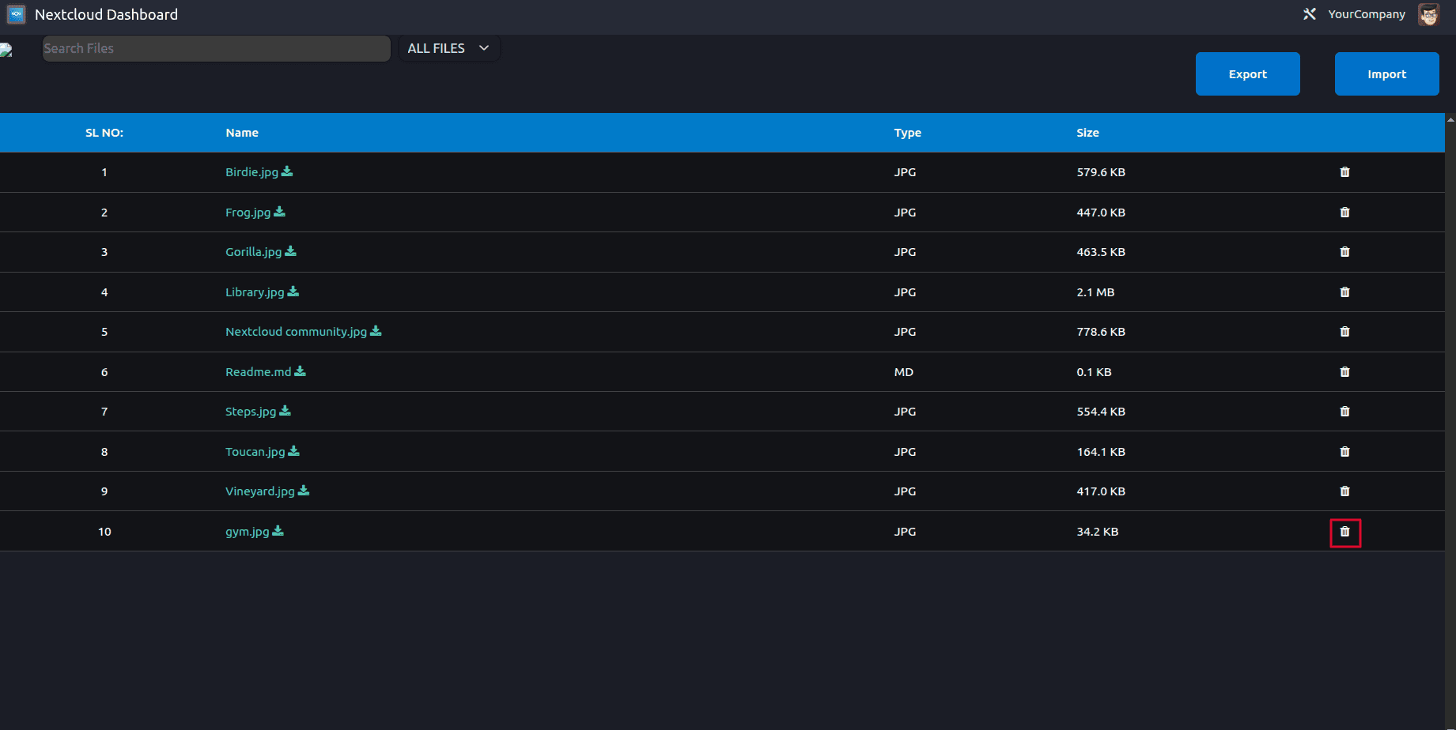Download Readme.md via its download icon

tap(300, 371)
